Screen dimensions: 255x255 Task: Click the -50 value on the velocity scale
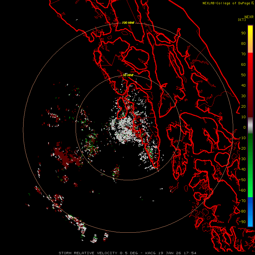coord(242,180)
